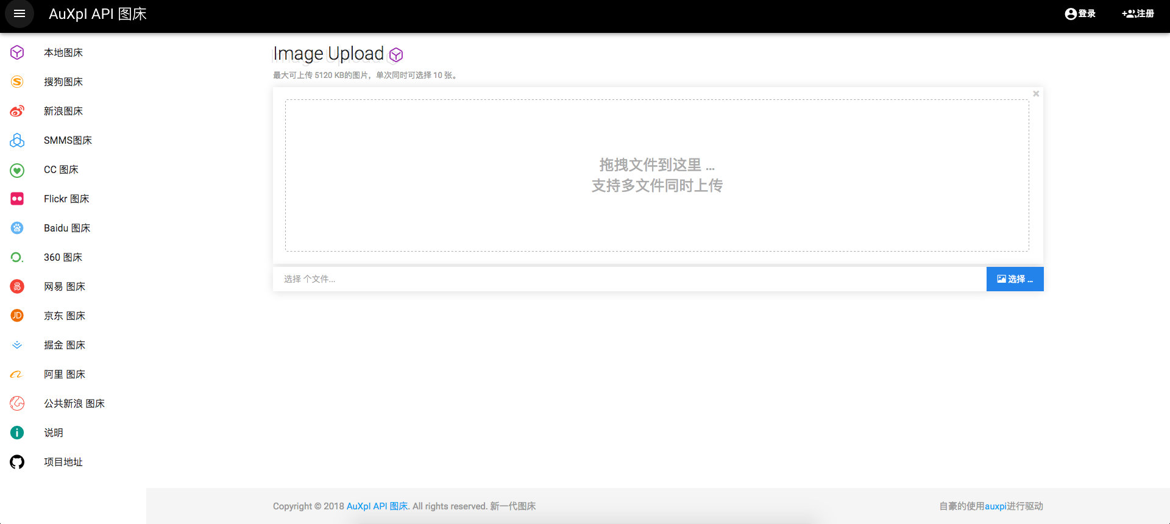
Task: Select CC 图床 in the sidebar
Action: pyautogui.click(x=61, y=169)
